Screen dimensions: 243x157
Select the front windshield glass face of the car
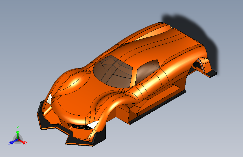tap(113, 71)
